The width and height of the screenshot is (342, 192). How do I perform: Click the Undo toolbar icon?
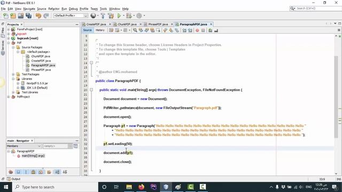(x=38, y=15)
